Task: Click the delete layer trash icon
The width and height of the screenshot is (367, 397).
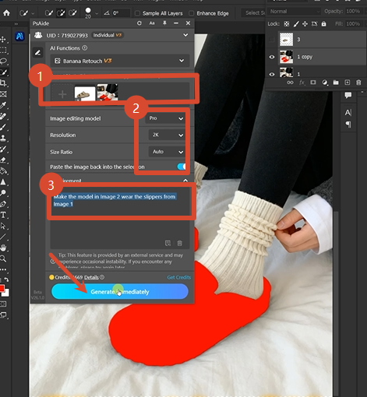Action: coord(358,83)
